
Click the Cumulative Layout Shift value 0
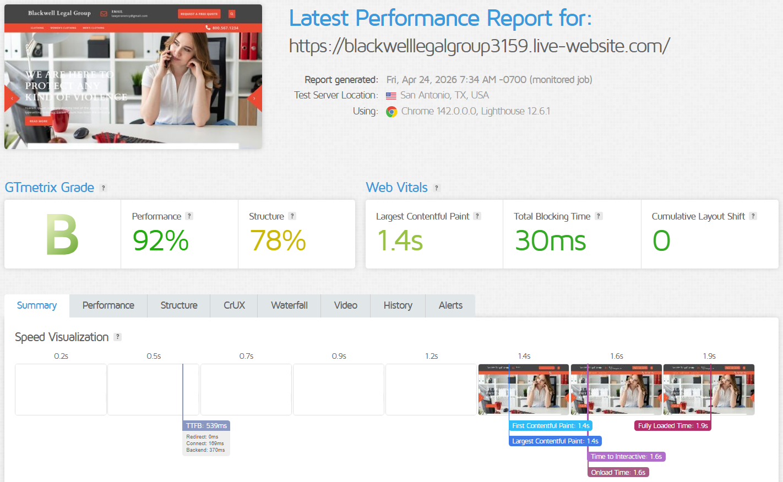(661, 240)
